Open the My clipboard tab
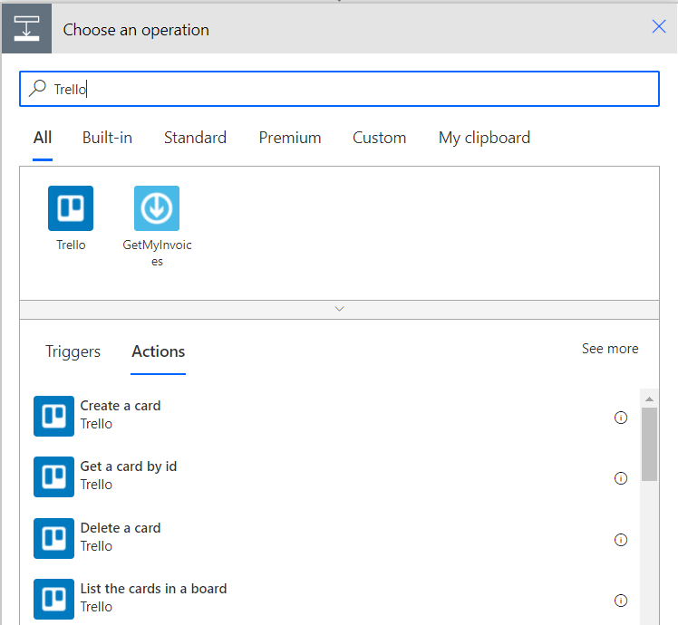The image size is (678, 625). [484, 138]
